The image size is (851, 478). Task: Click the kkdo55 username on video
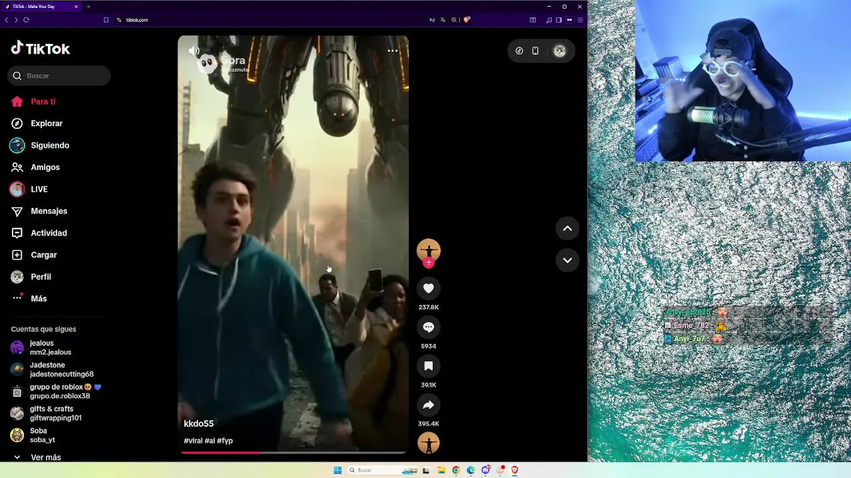(x=199, y=424)
